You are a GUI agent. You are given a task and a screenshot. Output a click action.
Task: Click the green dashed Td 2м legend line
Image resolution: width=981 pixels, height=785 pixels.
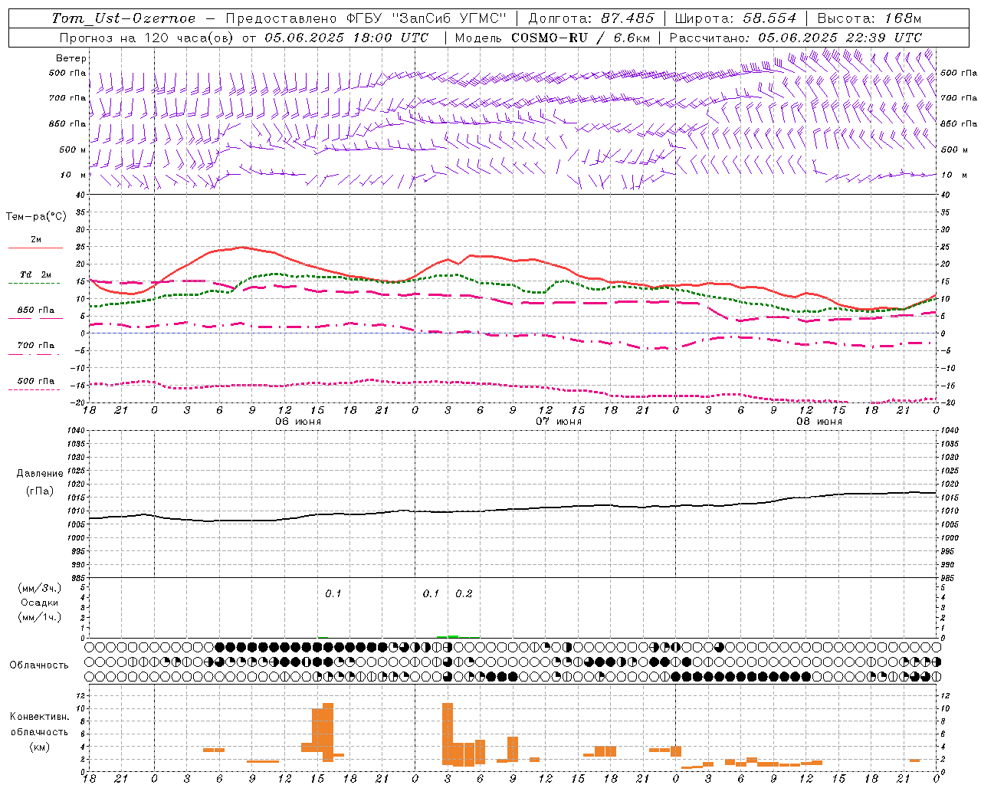coord(35,284)
